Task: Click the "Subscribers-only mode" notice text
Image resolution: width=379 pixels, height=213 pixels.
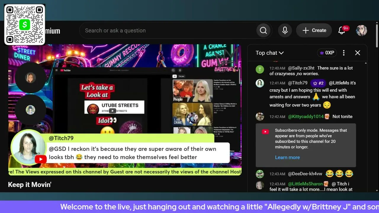Action: coord(311,138)
